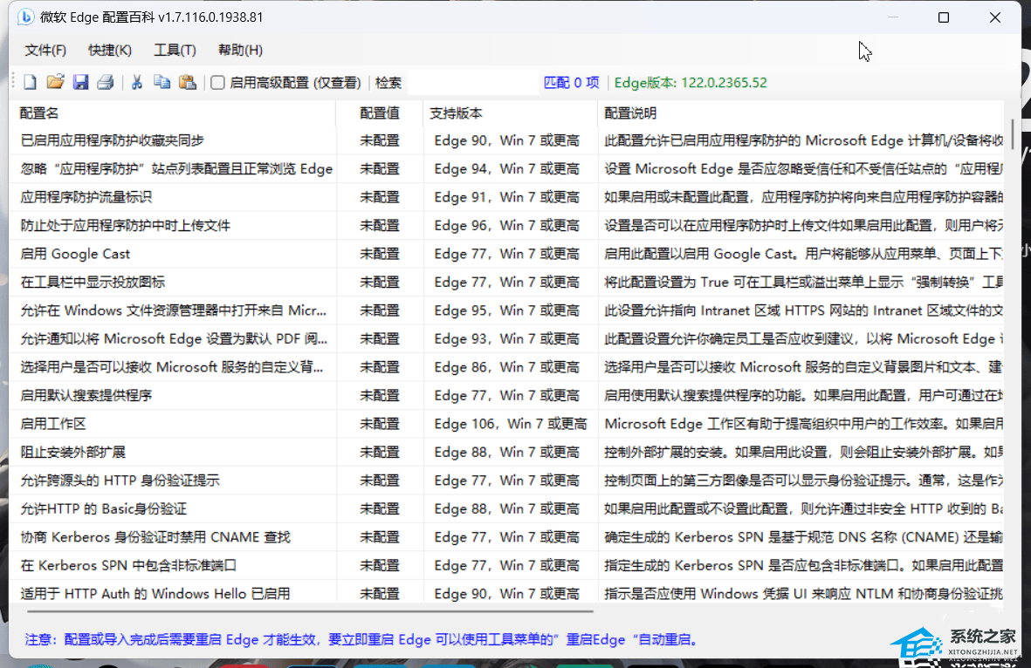Click the Print toolbar icon
This screenshot has height=668, width=1031.
point(106,83)
